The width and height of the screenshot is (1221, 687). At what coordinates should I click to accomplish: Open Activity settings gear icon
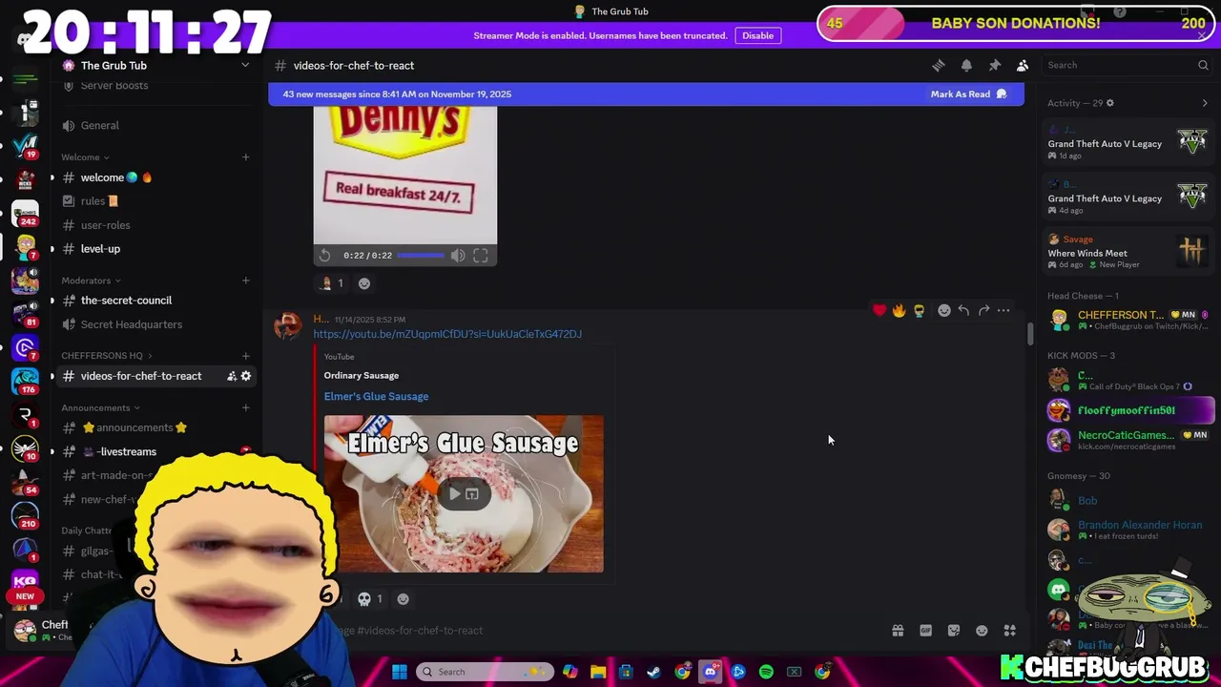point(1109,103)
